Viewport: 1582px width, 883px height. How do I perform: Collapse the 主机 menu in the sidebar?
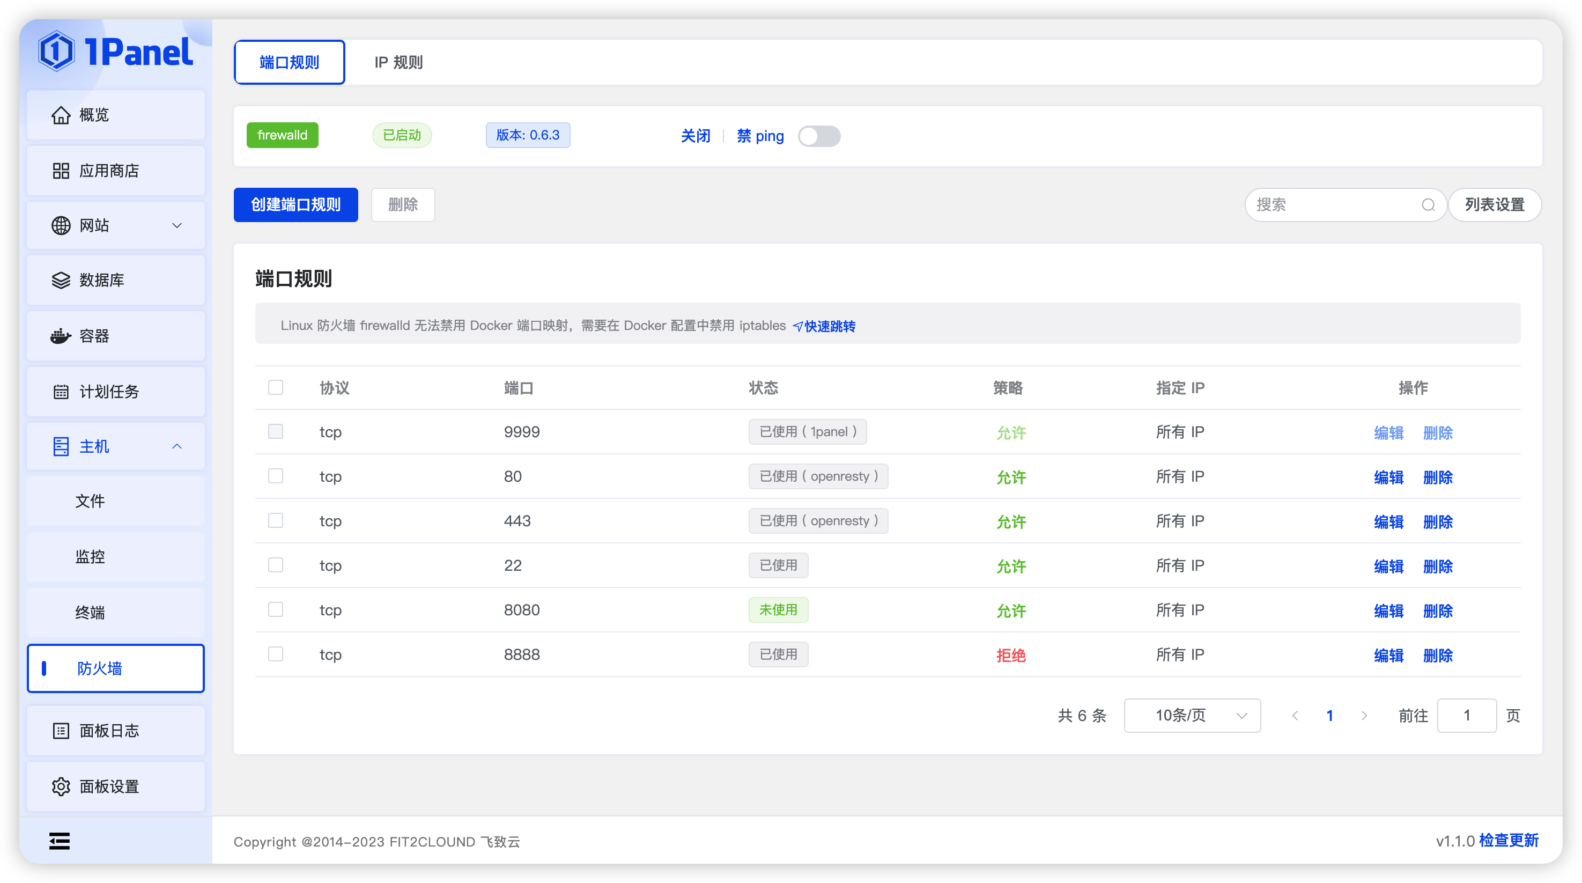pos(178,446)
